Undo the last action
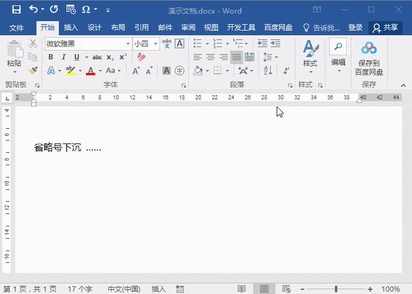Viewport: 412px width, 294px height. (x=34, y=10)
